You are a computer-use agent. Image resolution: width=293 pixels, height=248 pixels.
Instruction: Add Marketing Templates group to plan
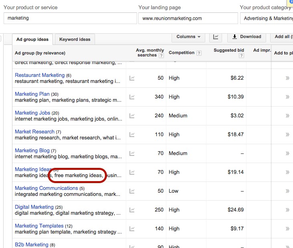coord(287,229)
